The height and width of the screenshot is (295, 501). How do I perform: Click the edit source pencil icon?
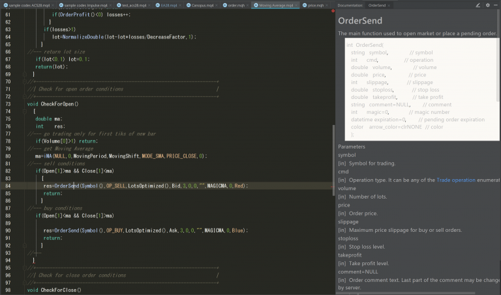478,5
